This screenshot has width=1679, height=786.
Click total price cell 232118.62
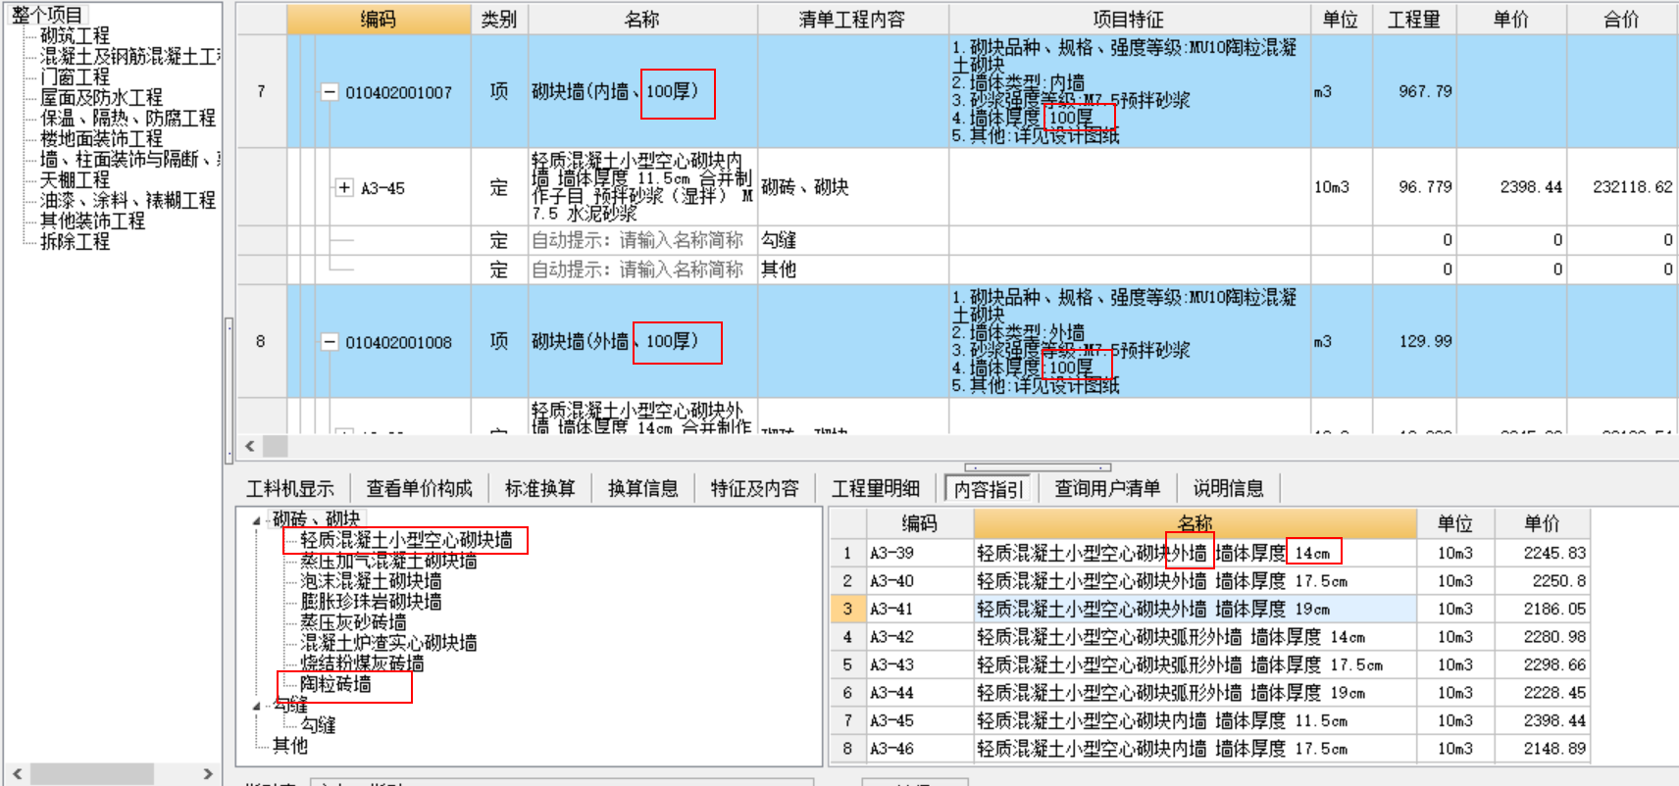click(x=1621, y=187)
